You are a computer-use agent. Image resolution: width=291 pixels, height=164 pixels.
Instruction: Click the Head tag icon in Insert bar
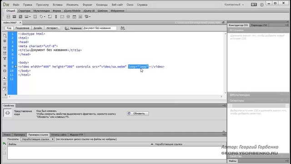[x=41, y=17]
